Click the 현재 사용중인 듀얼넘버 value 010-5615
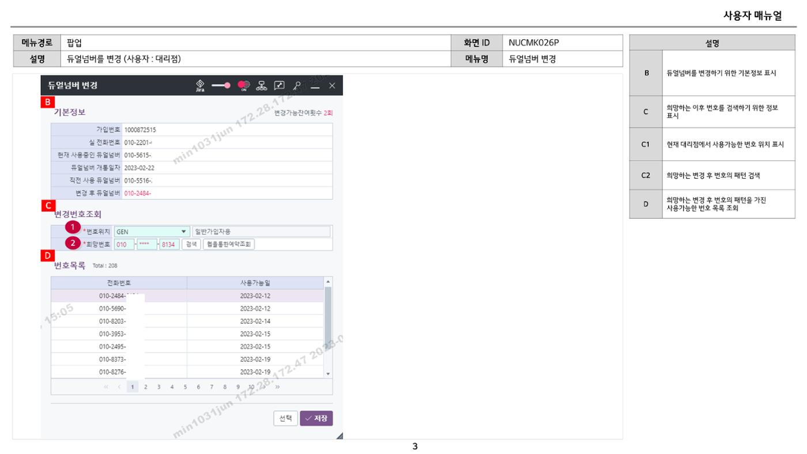807x454 pixels. tap(138, 155)
